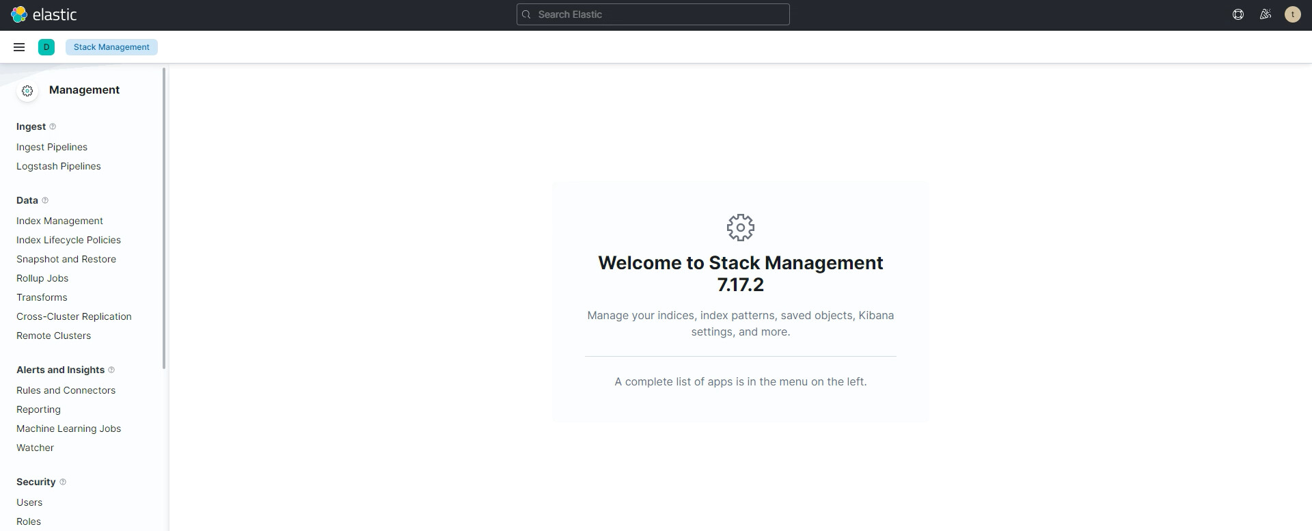Click the 'A complete list of apps' text
The image size is (1312, 531).
click(x=741, y=381)
